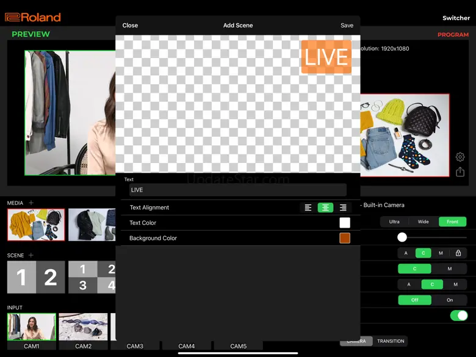This screenshot has height=357, width=476.
Task: Open the Text Color white swatch
Action: (x=345, y=223)
